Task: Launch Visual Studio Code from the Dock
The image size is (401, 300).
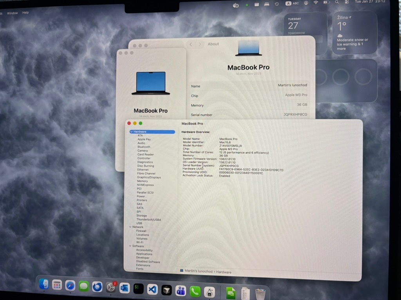Action: point(152,289)
